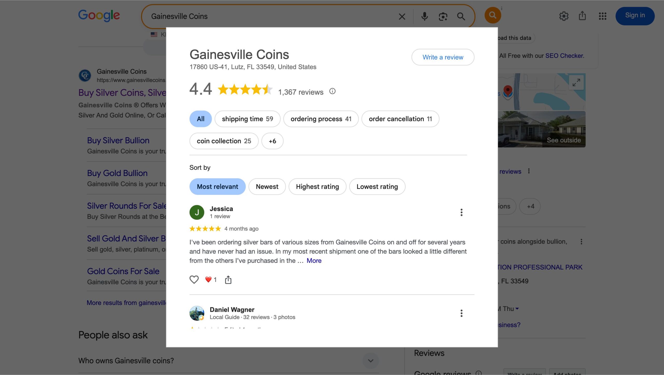This screenshot has width=664, height=375.
Task: Click Jessica reviewer name
Action: pyautogui.click(x=221, y=209)
